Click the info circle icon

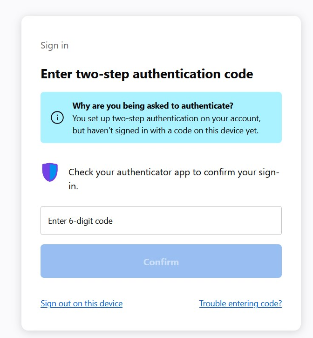point(57,118)
